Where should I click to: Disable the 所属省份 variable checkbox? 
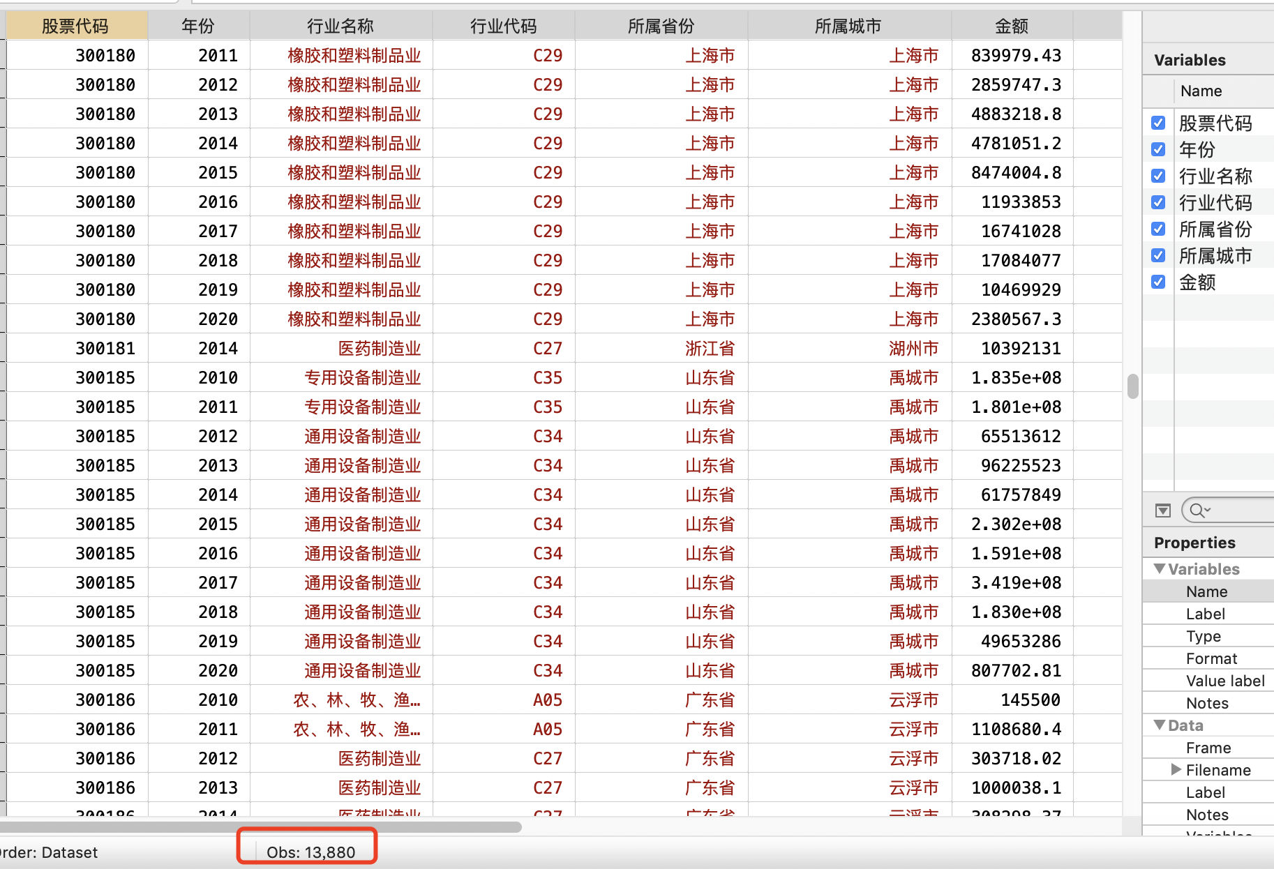(x=1158, y=229)
